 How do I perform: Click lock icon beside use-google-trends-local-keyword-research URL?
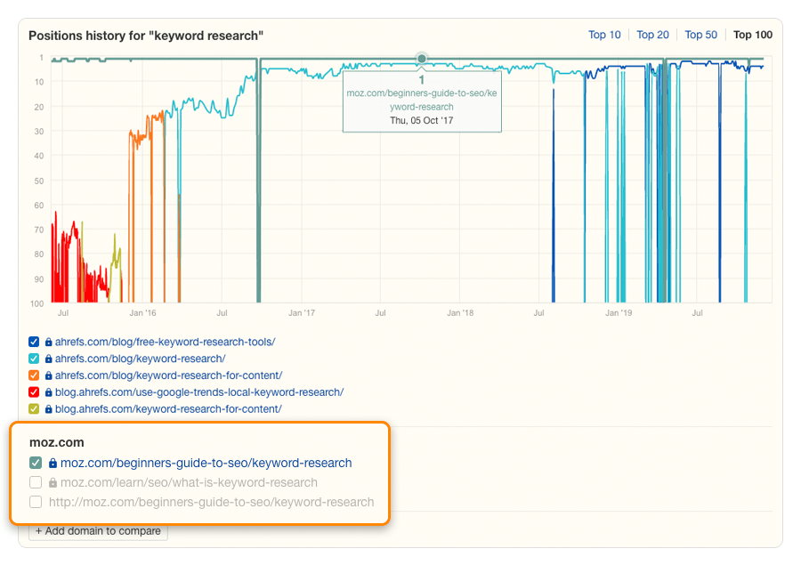click(49, 392)
